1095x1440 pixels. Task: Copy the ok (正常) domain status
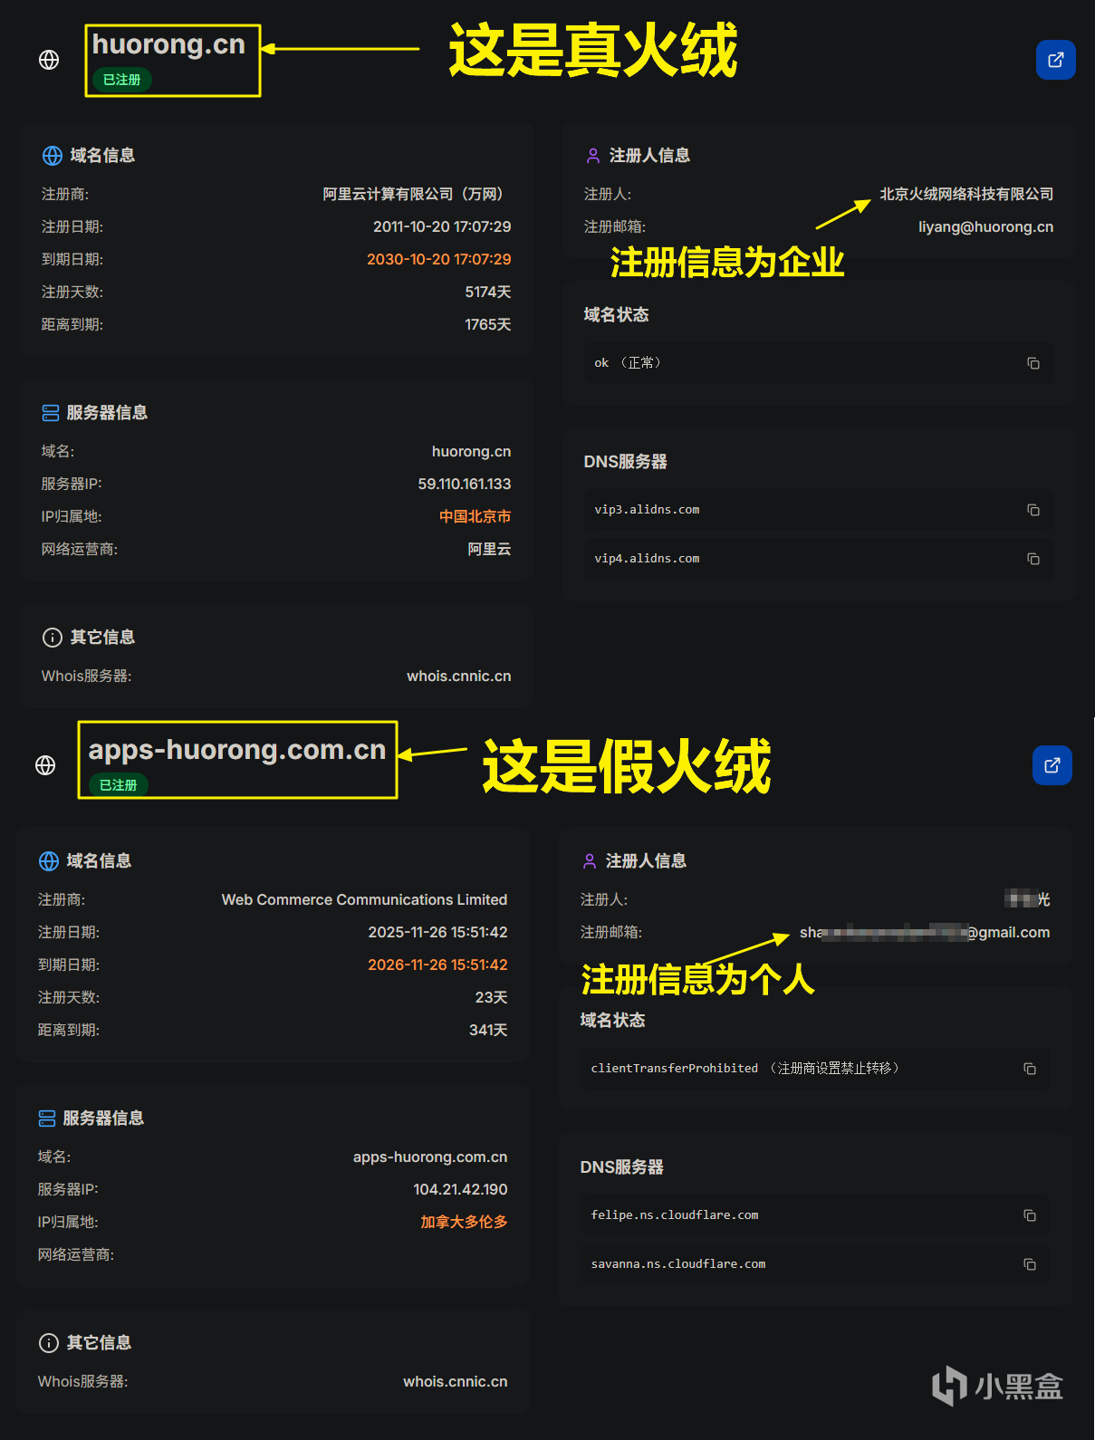1033,363
